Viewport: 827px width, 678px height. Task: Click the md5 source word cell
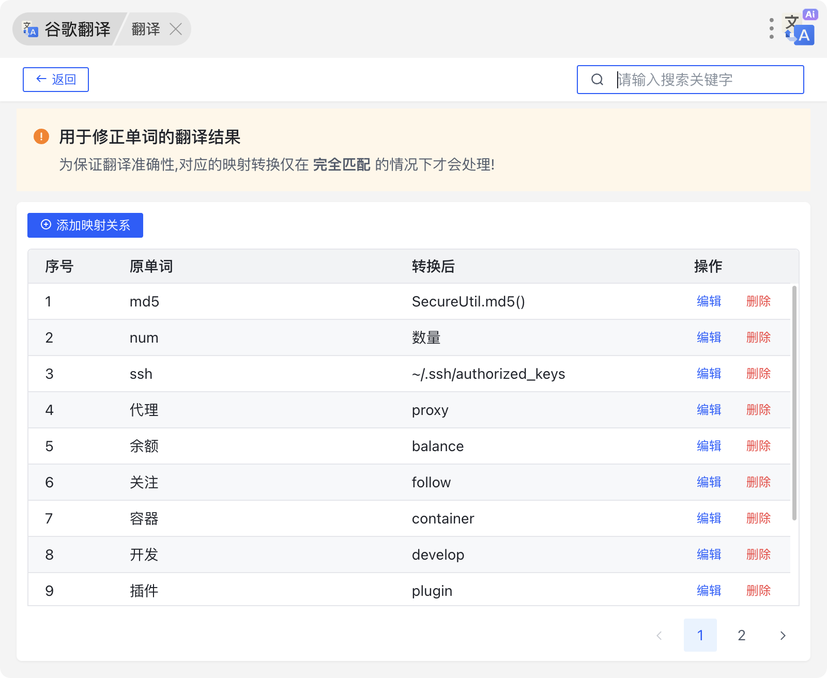144,301
